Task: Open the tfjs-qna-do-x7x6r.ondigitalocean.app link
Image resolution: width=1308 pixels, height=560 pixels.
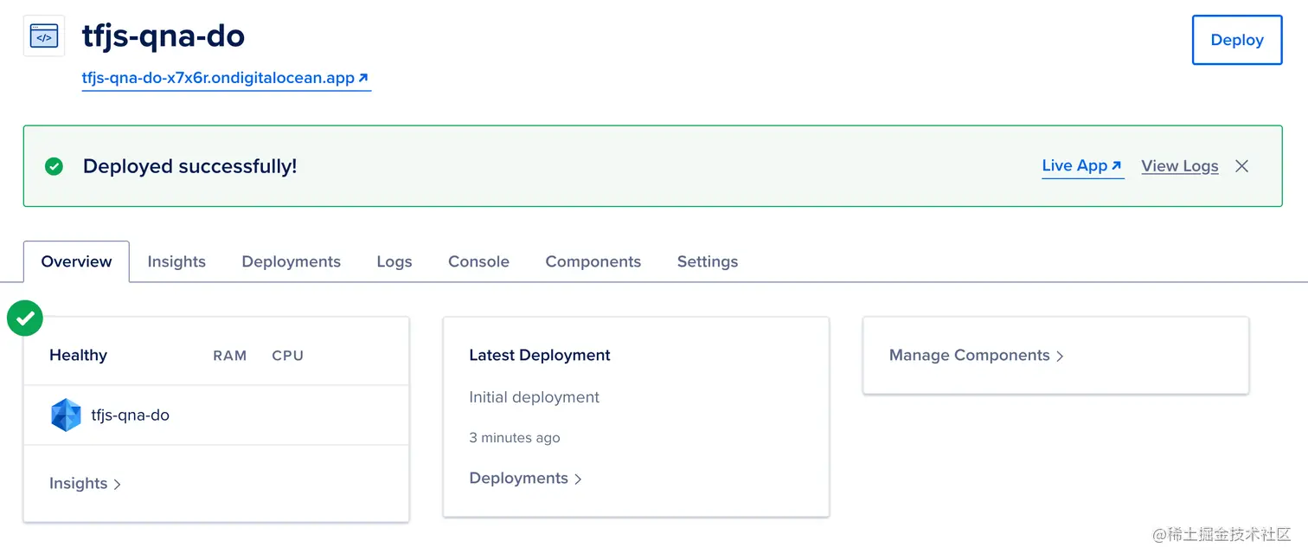Action: pos(226,78)
